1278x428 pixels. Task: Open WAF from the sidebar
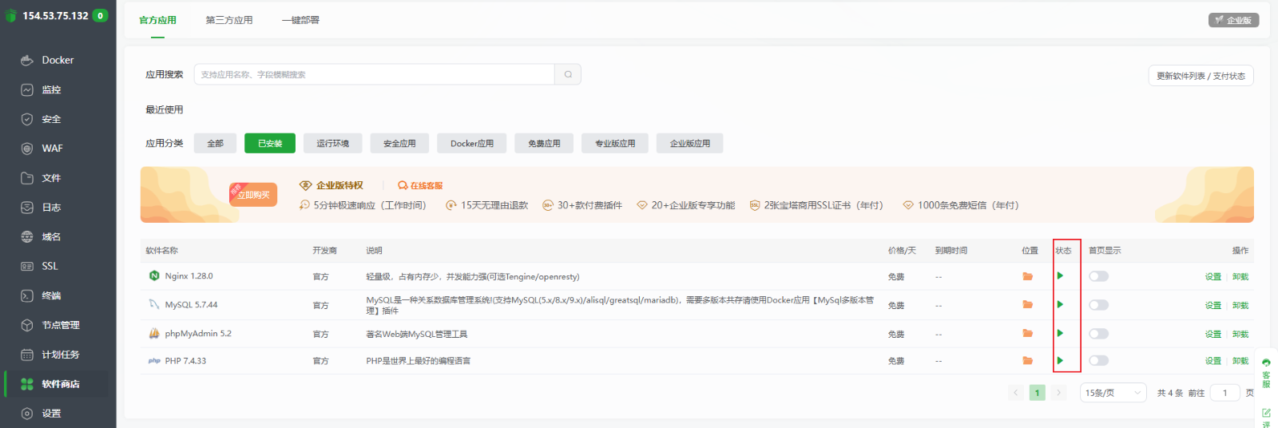coord(52,149)
